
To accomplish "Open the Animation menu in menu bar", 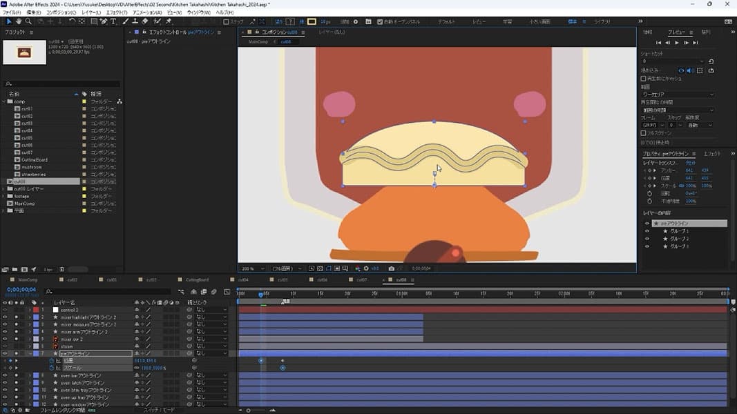I will pyautogui.click(x=149, y=12).
